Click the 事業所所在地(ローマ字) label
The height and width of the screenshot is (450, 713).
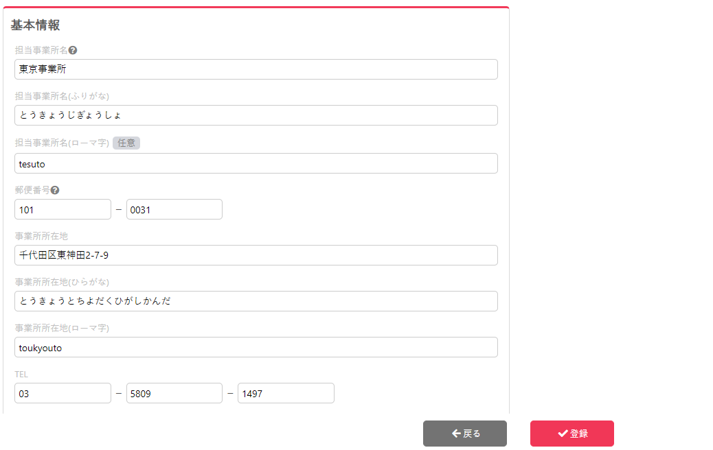click(62, 328)
